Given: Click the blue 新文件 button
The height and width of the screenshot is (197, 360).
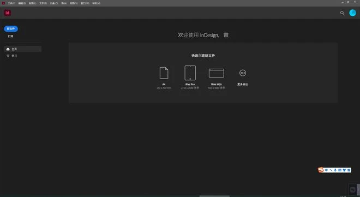Looking at the screenshot, I should click(x=11, y=29).
